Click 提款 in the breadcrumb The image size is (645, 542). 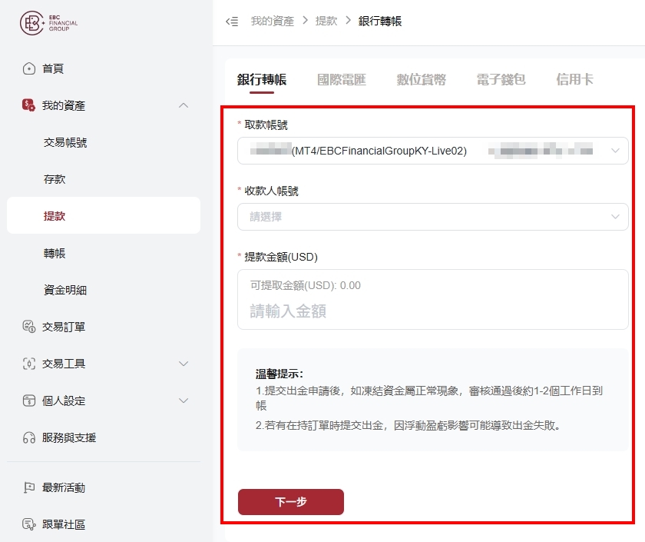[326, 21]
